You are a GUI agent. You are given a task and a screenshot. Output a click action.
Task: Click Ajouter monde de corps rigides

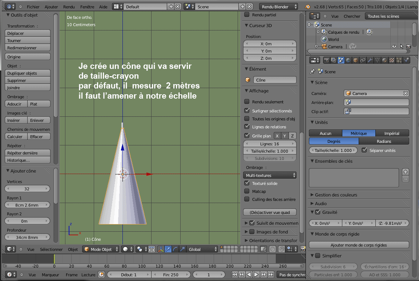pyautogui.click(x=359, y=245)
